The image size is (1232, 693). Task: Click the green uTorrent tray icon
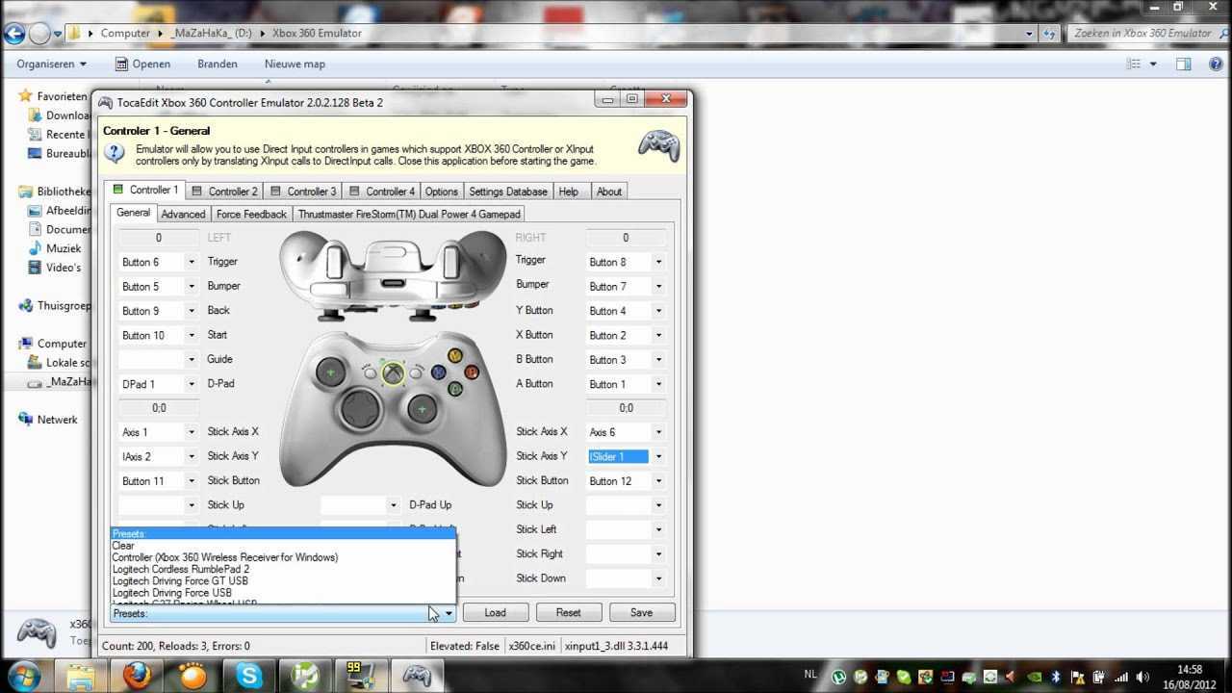[x=838, y=677]
